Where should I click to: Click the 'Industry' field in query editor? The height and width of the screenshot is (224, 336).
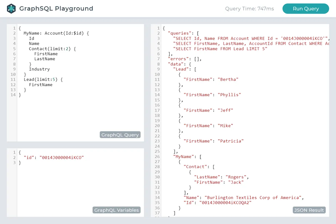39,69
